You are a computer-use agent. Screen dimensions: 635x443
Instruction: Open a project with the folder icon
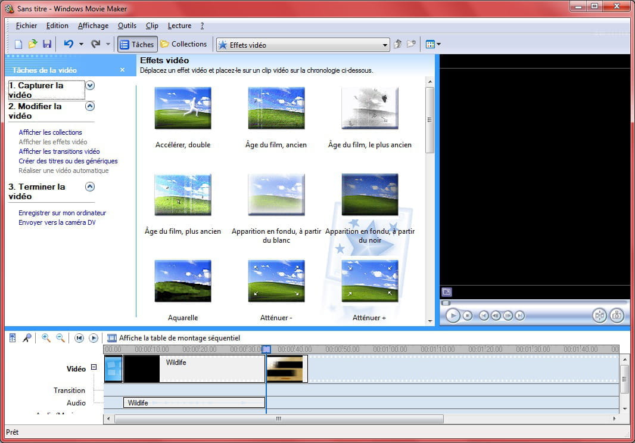click(x=33, y=44)
